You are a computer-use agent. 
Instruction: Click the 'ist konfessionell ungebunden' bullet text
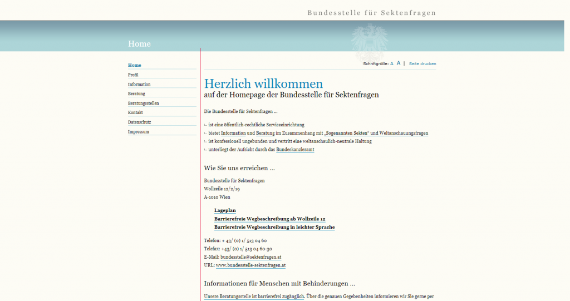289,141
